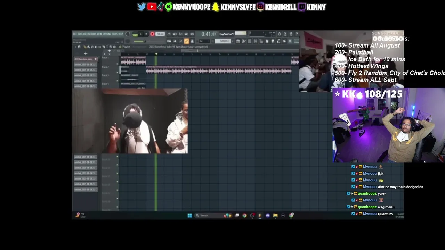Toggle the highlighted orange link icon
Image resolution: width=445 pixels, height=250 pixels.
click(x=187, y=41)
